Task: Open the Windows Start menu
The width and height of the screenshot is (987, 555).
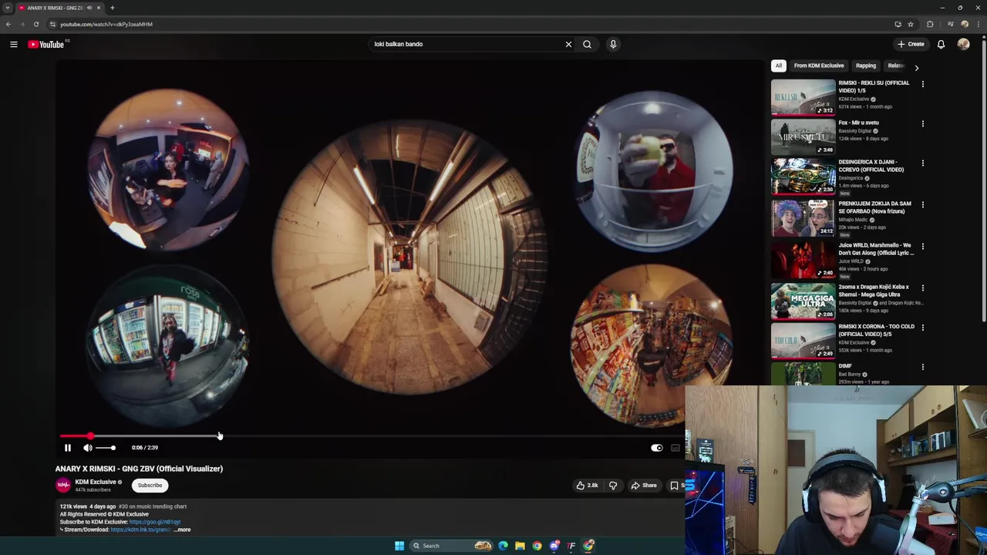Action: pyautogui.click(x=399, y=546)
